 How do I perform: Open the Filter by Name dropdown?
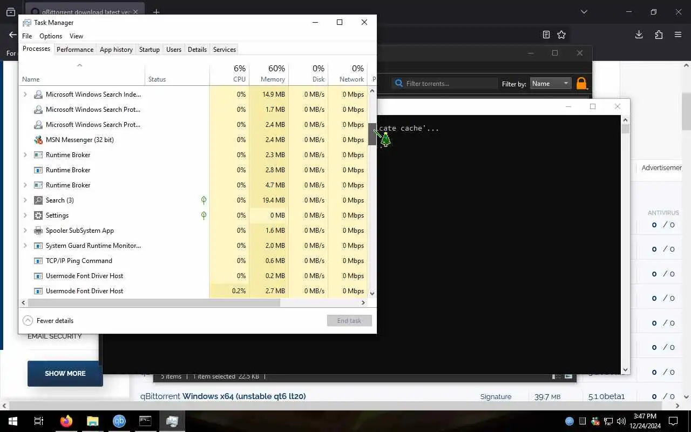551,83
